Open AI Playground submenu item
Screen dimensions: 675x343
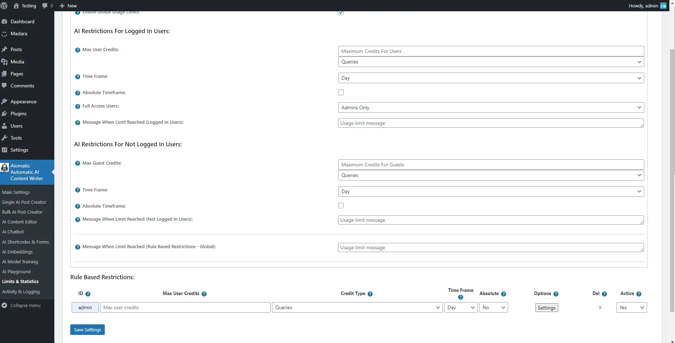coord(16,271)
